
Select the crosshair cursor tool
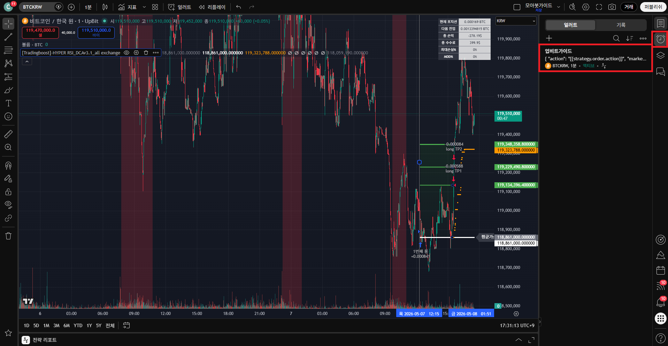click(8, 24)
